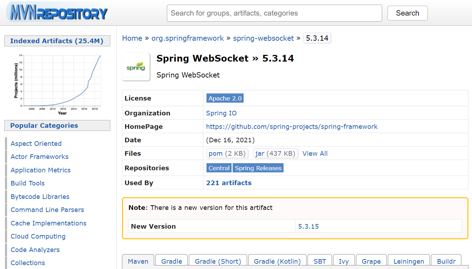Download the jar (437 KB) file
Viewport: 472px width, 269px height.
pyautogui.click(x=275, y=154)
